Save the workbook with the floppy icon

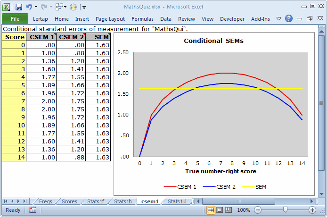pyautogui.click(x=19, y=7)
